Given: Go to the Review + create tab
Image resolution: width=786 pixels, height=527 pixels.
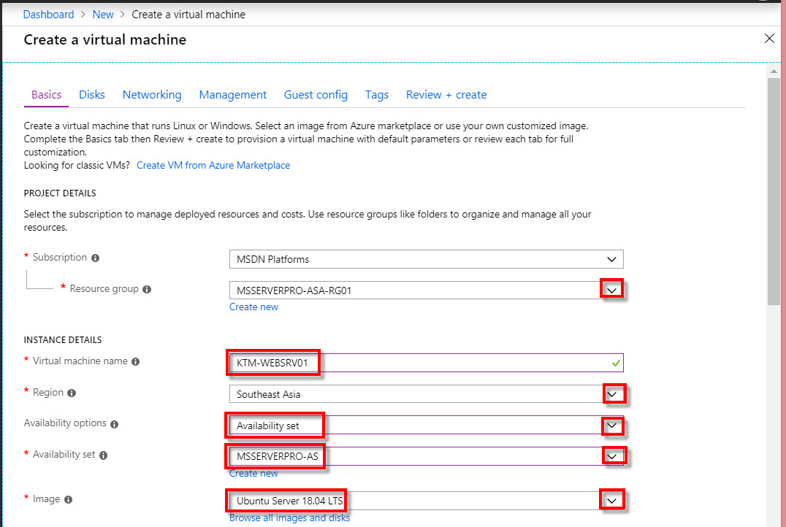Looking at the screenshot, I should [x=446, y=94].
